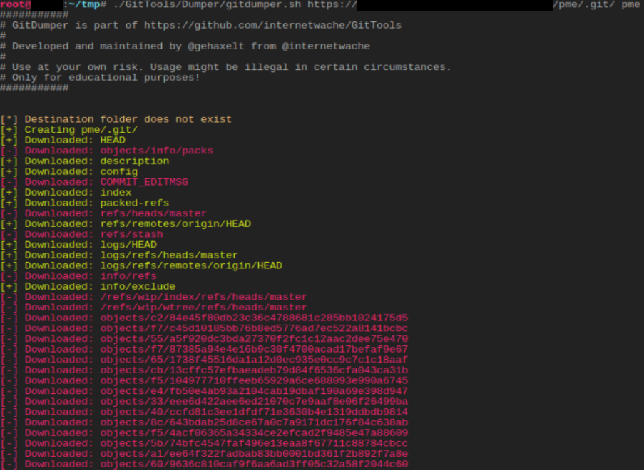Click the @gehaxelt developer handle
This screenshot has width=644, height=471.
[218, 46]
